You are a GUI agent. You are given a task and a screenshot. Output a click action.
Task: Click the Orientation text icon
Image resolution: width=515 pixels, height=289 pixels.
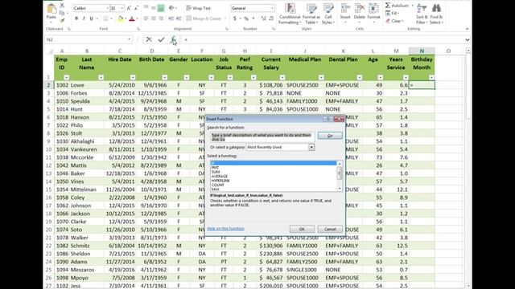click(171, 8)
